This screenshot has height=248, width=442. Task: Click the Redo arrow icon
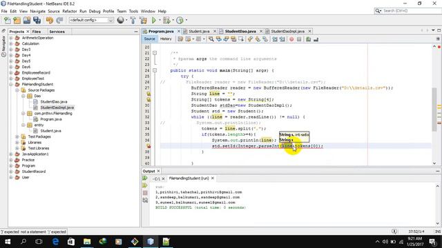pos(59,20)
